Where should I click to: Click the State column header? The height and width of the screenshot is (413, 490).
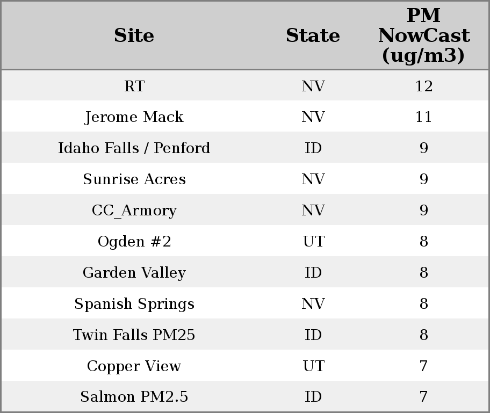click(x=313, y=35)
